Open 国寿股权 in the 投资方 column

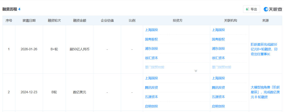pyautogui.click(x=151, y=39)
